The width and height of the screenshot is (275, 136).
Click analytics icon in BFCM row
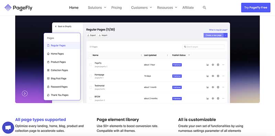pos(208,98)
